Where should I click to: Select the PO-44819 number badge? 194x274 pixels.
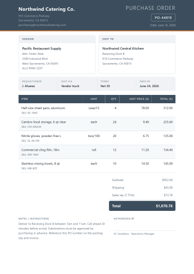point(163,18)
